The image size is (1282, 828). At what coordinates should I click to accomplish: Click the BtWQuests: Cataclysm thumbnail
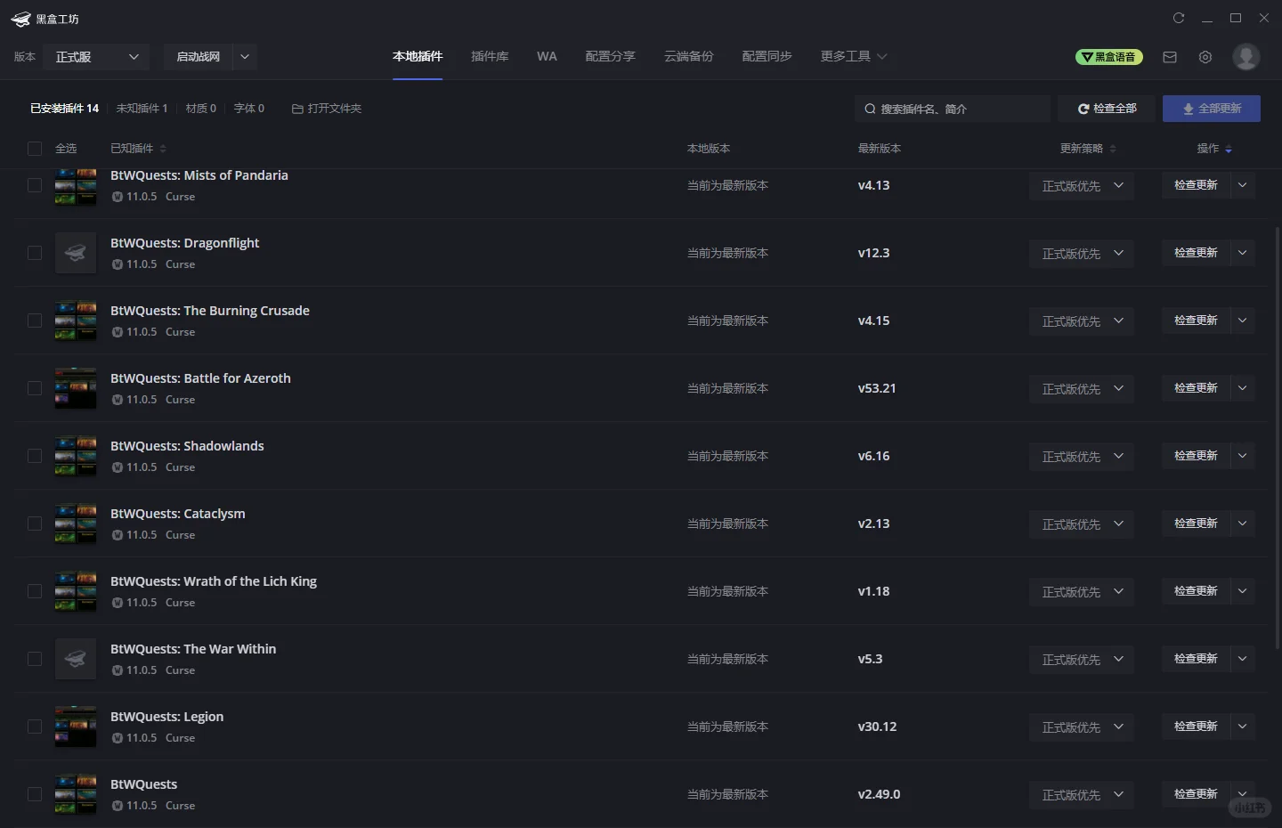pos(76,524)
